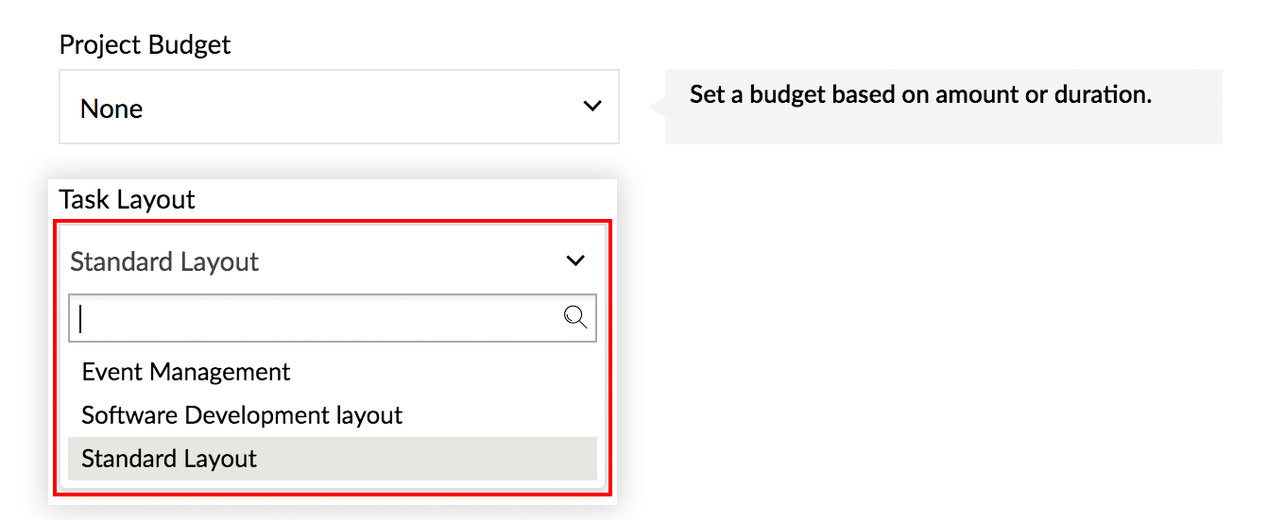Click the Task Layout chevron arrow
Viewport: 1285px width, 520px height.
click(575, 260)
